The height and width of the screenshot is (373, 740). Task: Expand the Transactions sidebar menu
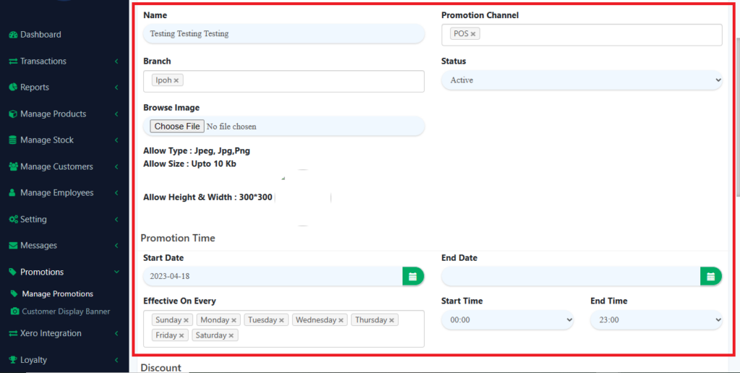(x=43, y=61)
